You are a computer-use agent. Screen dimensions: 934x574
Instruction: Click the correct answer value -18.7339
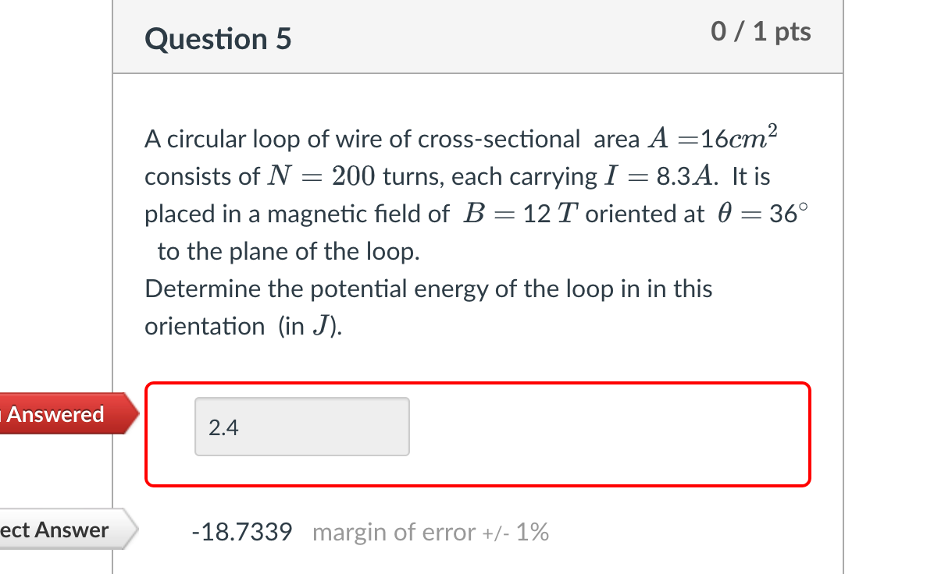[x=241, y=531]
